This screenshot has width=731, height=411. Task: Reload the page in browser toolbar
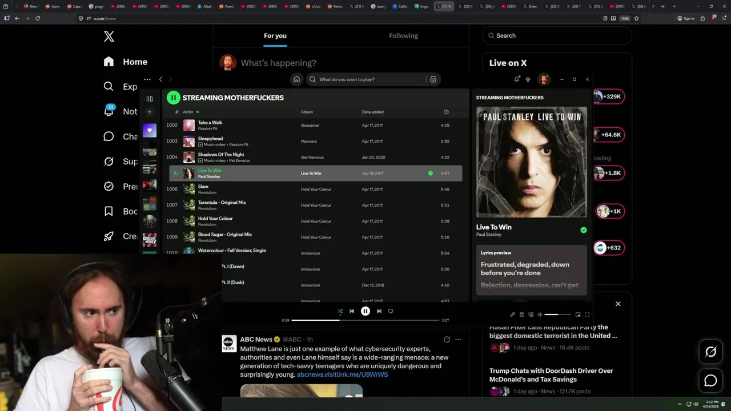pos(38,18)
